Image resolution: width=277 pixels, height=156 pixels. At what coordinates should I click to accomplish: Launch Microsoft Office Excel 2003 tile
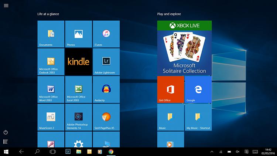tap(79, 89)
